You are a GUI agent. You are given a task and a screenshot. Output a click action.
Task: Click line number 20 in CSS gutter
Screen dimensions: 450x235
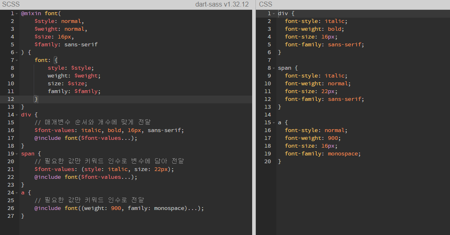(x=267, y=162)
